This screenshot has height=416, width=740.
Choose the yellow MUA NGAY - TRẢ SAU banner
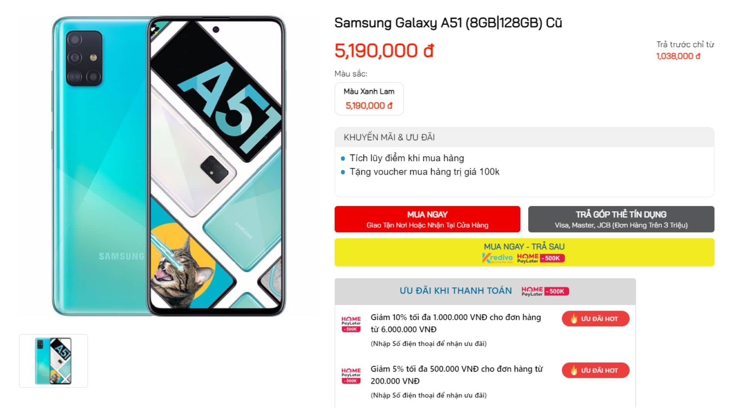524,252
